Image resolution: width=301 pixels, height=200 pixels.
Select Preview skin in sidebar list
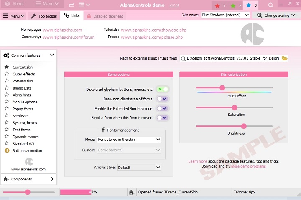(x=23, y=81)
